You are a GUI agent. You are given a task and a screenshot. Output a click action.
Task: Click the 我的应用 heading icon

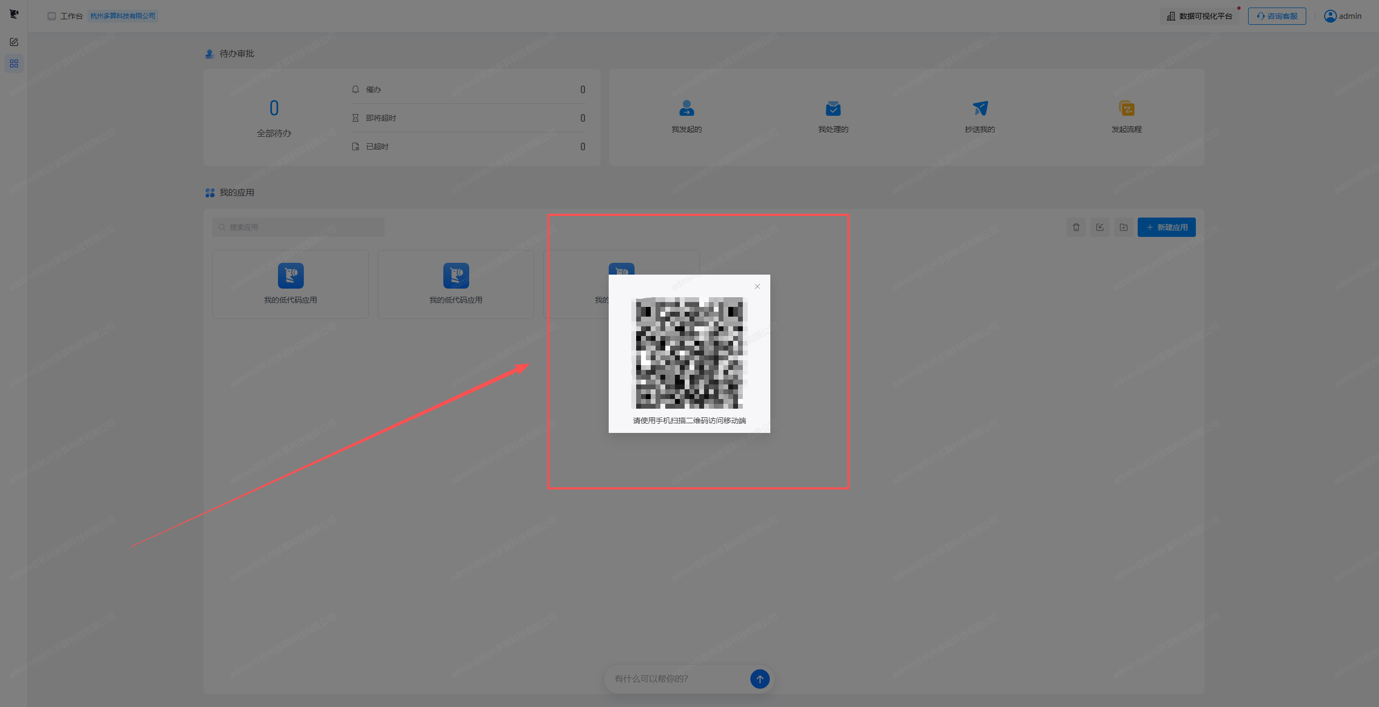tap(210, 193)
